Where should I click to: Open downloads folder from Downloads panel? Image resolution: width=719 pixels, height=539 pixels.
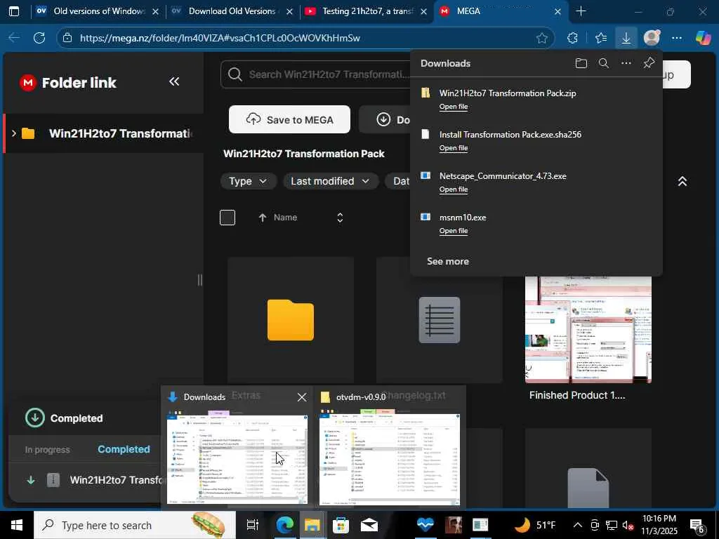(x=581, y=63)
